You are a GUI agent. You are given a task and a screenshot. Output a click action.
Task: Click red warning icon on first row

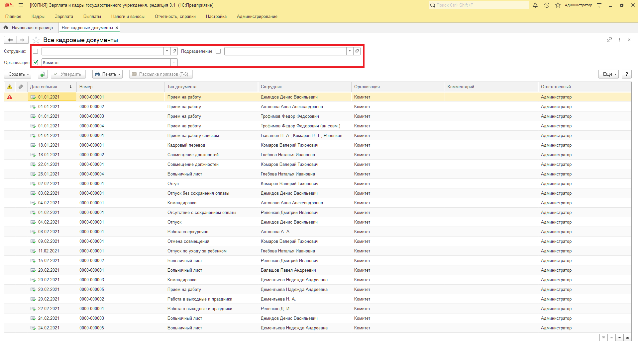pyautogui.click(x=10, y=97)
